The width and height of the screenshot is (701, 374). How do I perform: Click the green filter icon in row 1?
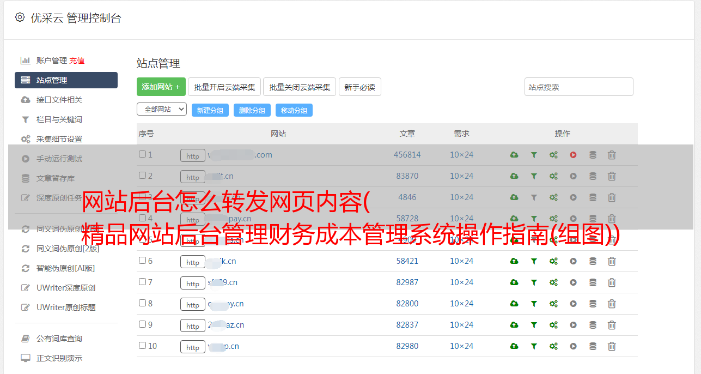click(534, 155)
